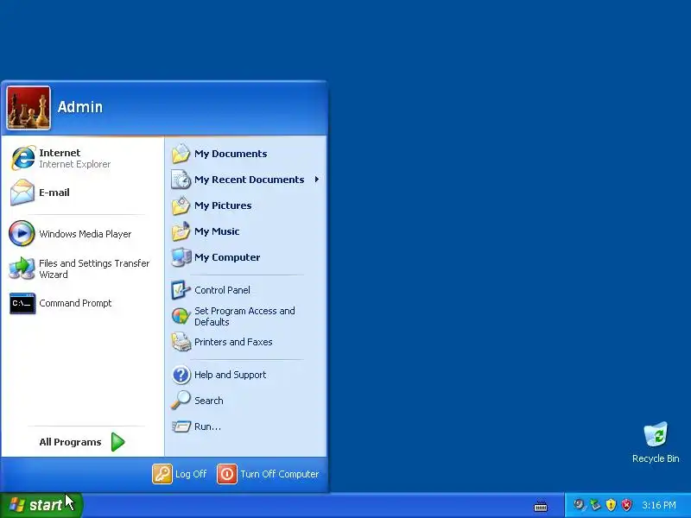Select the My Documents label
Image resolution: width=691 pixels, height=518 pixels.
click(x=231, y=154)
